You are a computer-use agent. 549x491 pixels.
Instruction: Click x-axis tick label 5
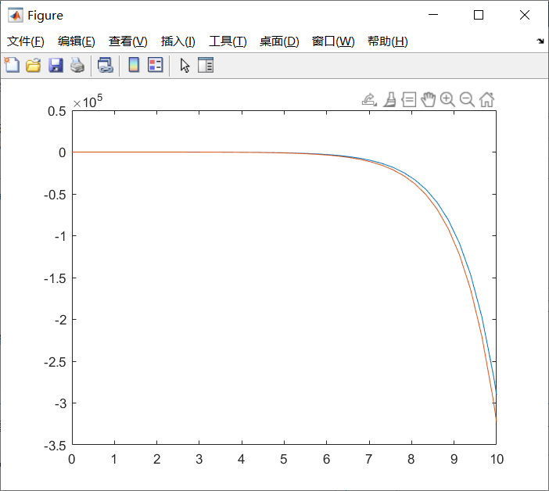point(284,459)
